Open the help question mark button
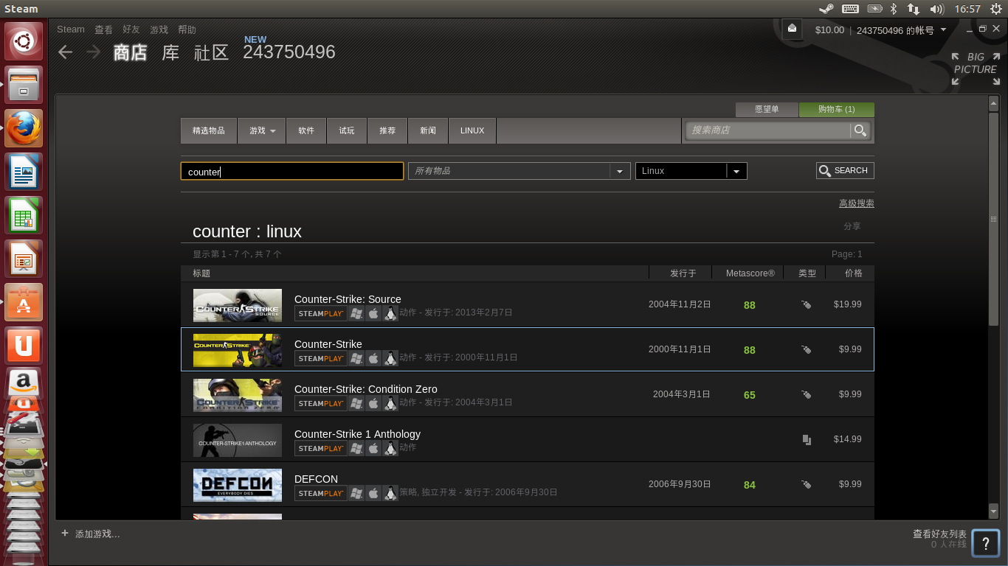This screenshot has height=566, width=1008. [x=986, y=543]
